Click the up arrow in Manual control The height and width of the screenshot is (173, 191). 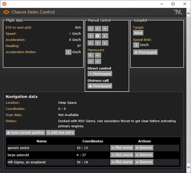[x=98, y=29]
